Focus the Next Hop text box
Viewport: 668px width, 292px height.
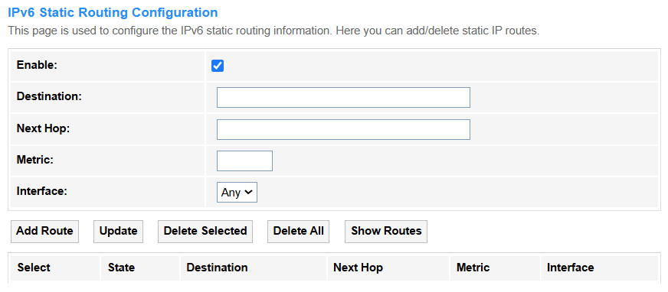[x=343, y=129]
